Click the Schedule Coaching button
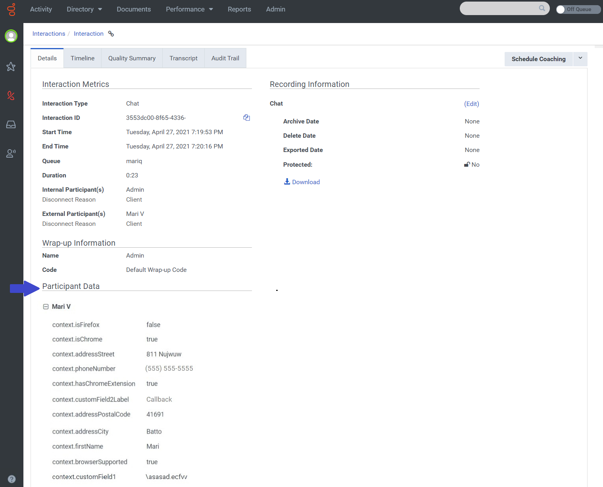 click(x=538, y=59)
